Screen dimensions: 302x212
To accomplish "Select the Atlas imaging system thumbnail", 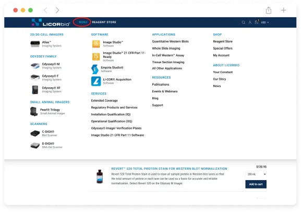I will click(x=35, y=44).
